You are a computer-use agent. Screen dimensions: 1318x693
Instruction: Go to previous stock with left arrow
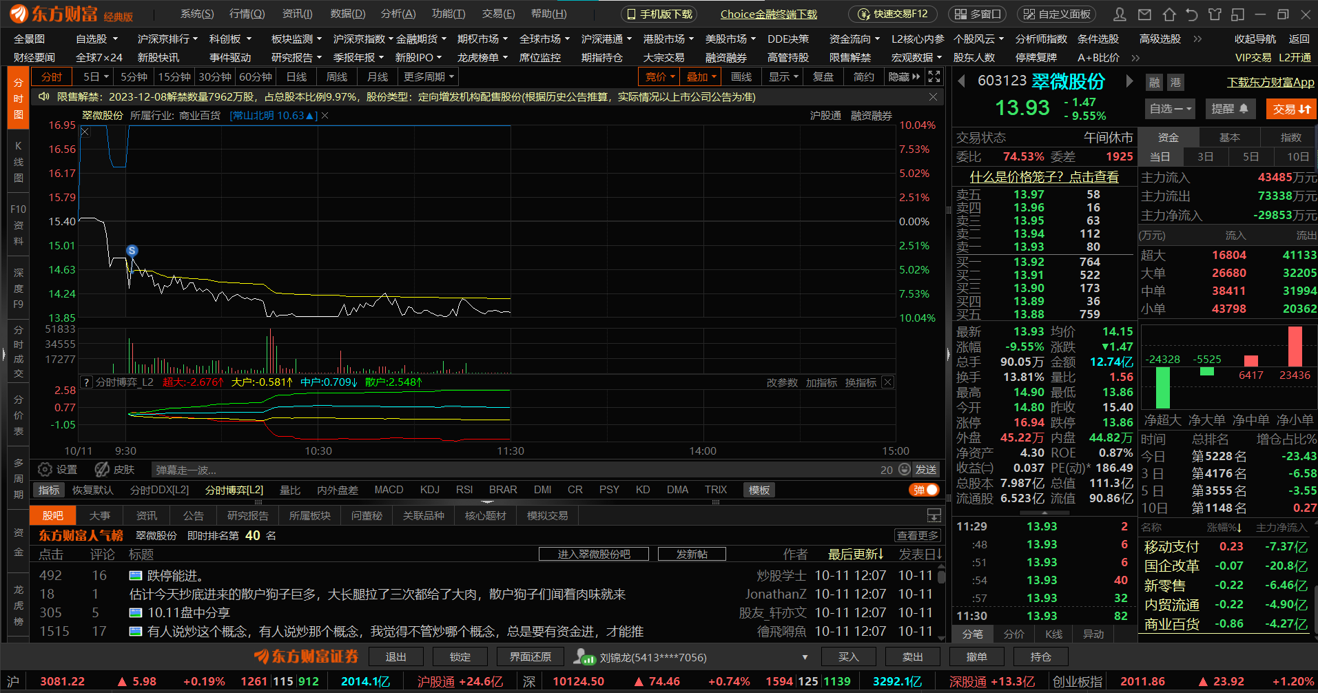(x=961, y=81)
